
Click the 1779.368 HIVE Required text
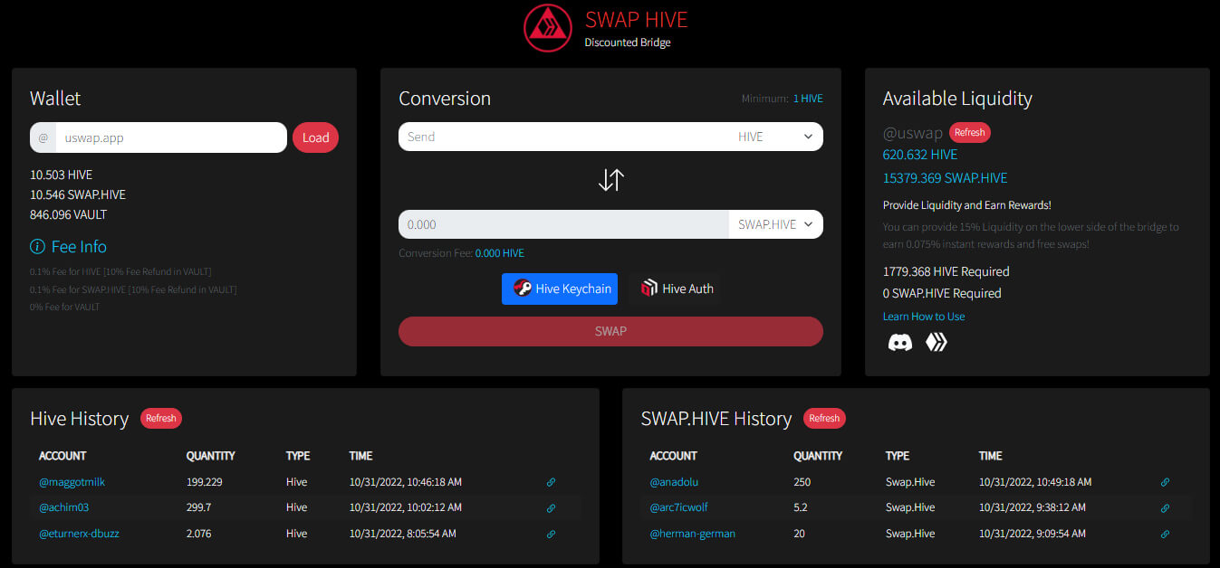pyautogui.click(x=946, y=271)
